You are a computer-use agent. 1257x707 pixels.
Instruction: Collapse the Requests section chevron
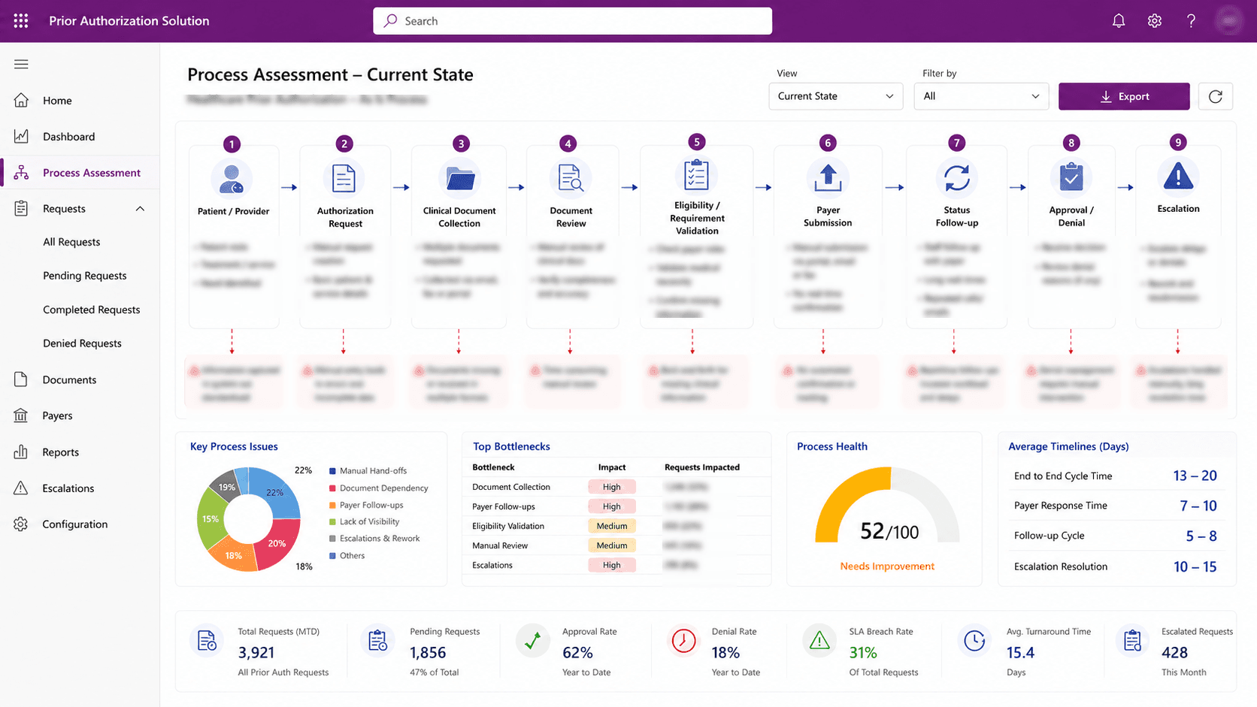pos(140,209)
